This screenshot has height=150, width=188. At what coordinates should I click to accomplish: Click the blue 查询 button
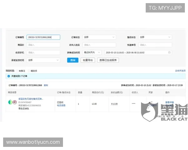(x=73, y=60)
